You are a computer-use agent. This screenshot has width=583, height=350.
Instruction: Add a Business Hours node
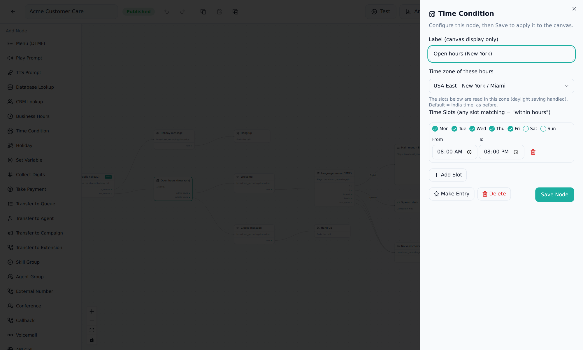coord(41,116)
